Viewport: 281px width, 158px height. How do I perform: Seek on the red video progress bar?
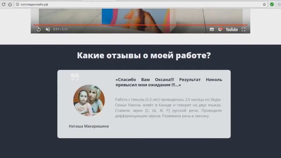(140, 25)
